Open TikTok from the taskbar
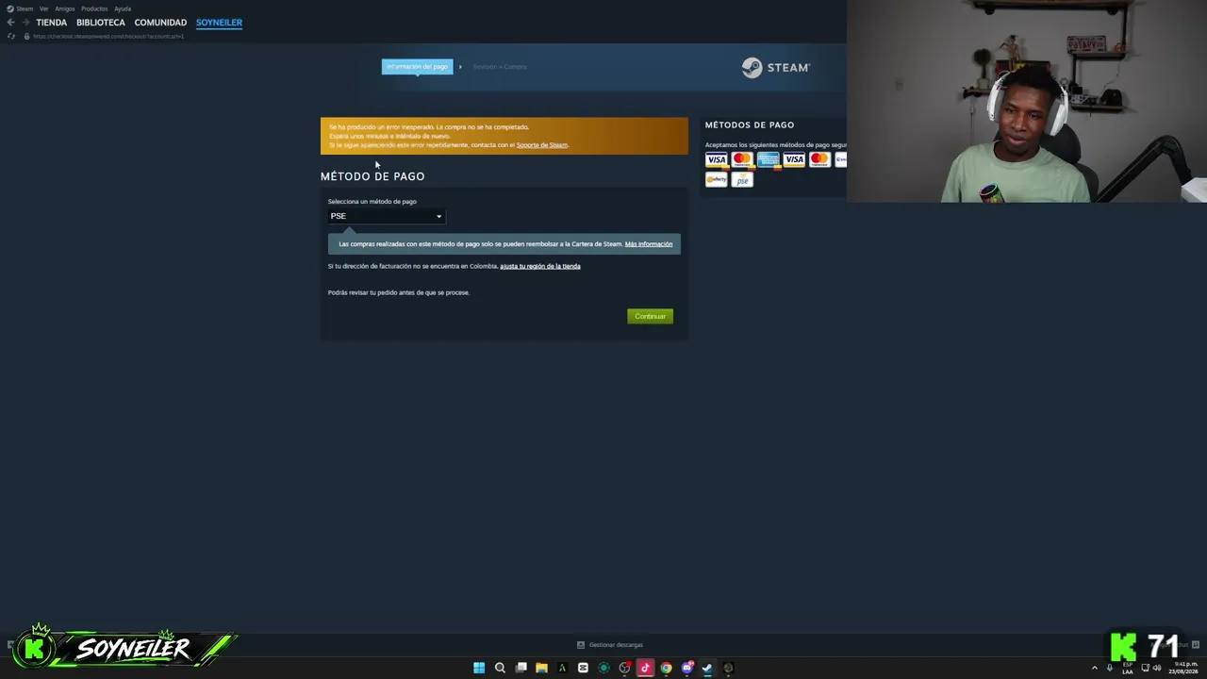 [x=645, y=668]
